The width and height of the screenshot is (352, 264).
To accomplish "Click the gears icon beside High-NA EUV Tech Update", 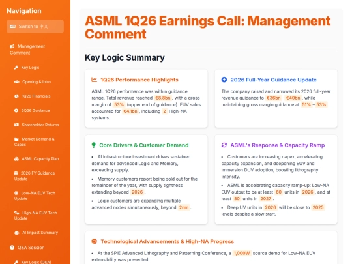I will click(x=17, y=213).
